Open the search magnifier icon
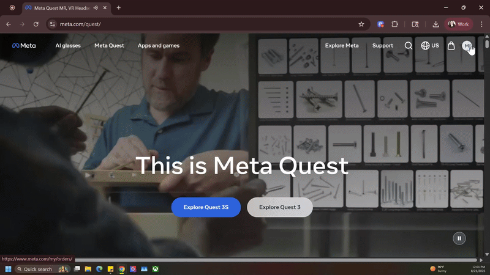 (409, 46)
